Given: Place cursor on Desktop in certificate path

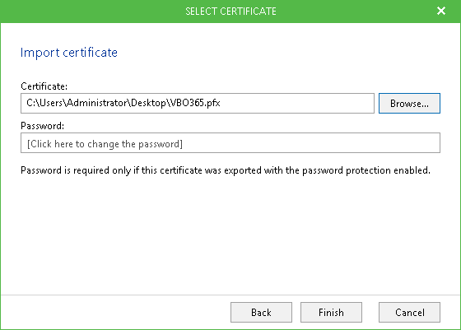Looking at the screenshot, I should pos(148,103).
